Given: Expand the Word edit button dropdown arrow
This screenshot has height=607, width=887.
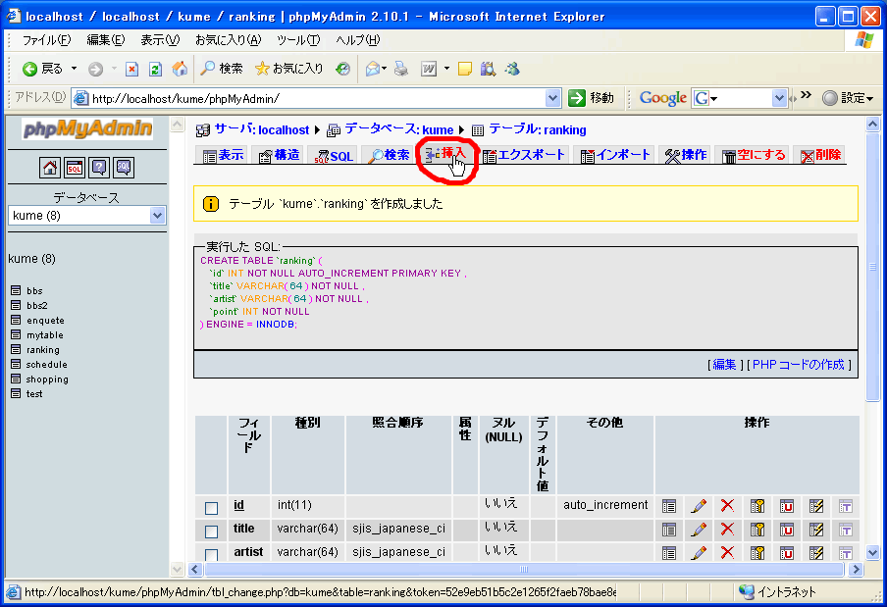Looking at the screenshot, I should 446,69.
